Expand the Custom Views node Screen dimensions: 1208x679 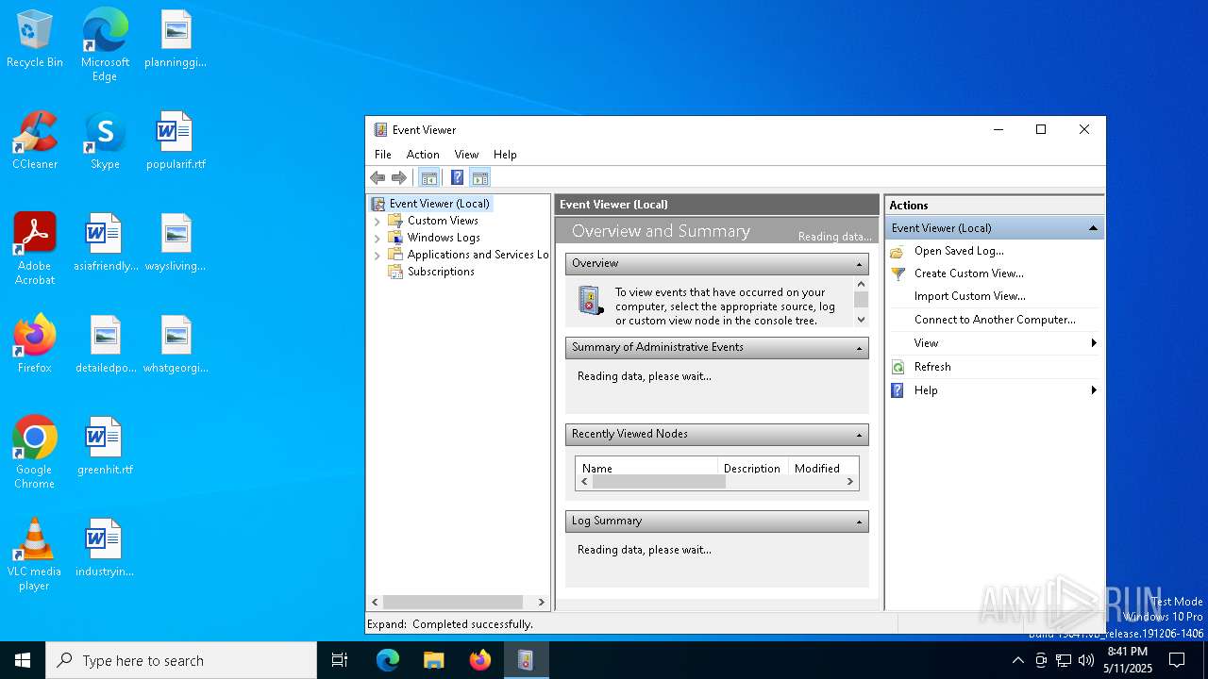pyautogui.click(x=377, y=221)
